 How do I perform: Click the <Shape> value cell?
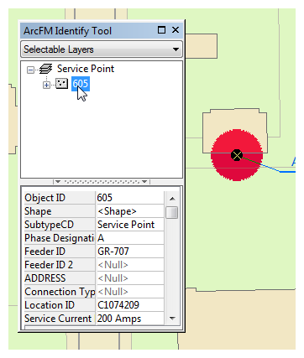(x=130, y=211)
